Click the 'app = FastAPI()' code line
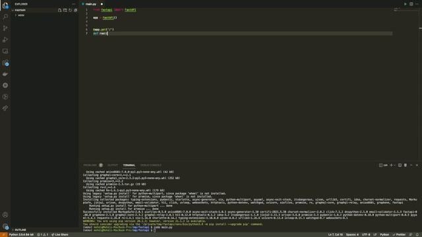This screenshot has width=422, height=237. coord(105,18)
